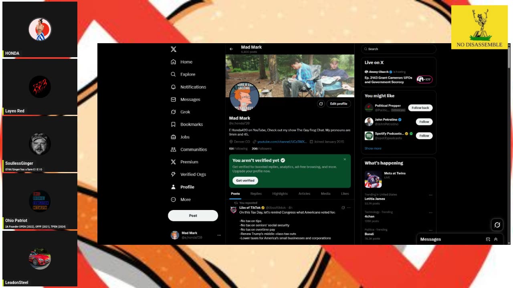Viewport: 513px width, 288px height.
Task: Follow Spotify Podcasts
Action: (424, 136)
